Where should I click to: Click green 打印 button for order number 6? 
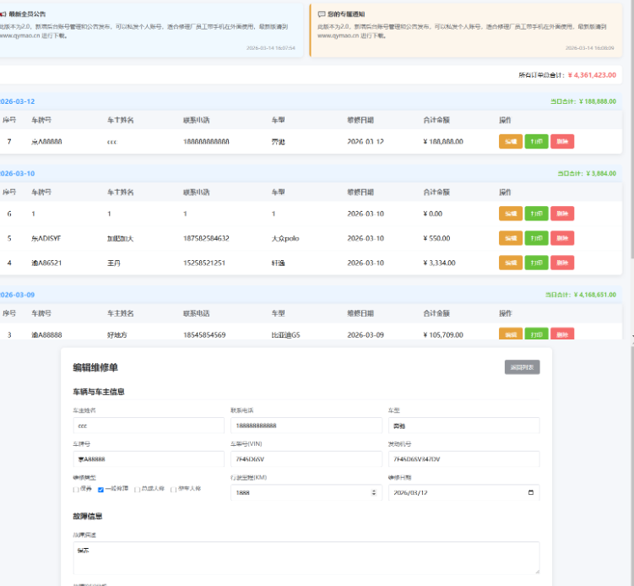[536, 214]
